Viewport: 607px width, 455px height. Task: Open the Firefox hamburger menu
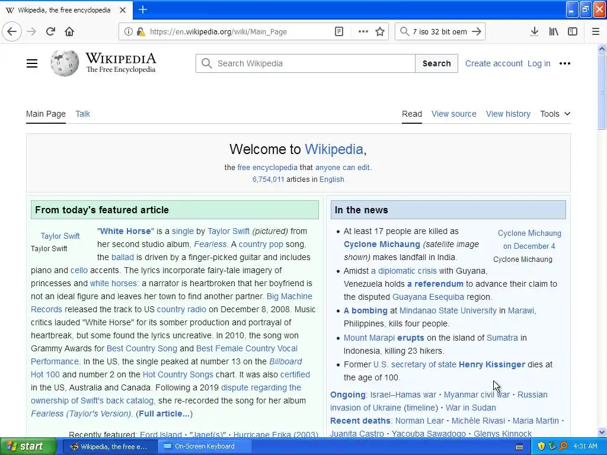(x=596, y=32)
